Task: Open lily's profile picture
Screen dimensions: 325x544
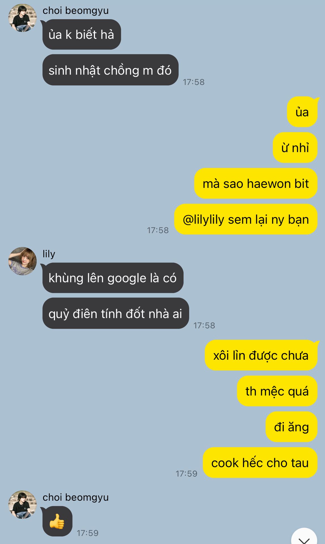Action: coord(22,261)
